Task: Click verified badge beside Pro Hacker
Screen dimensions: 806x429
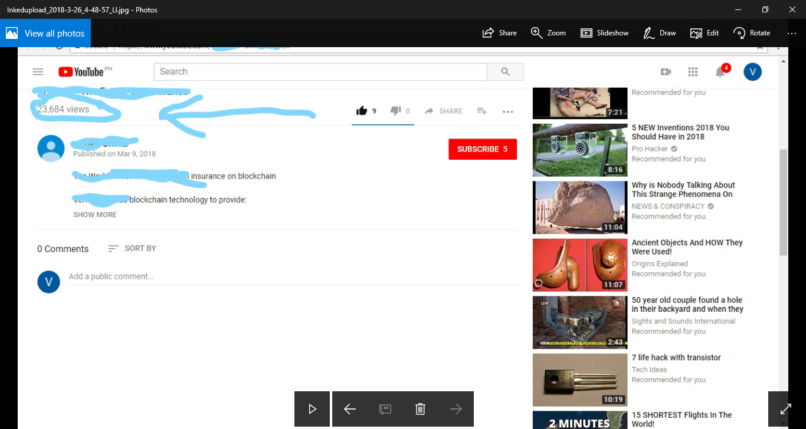Action: [674, 149]
